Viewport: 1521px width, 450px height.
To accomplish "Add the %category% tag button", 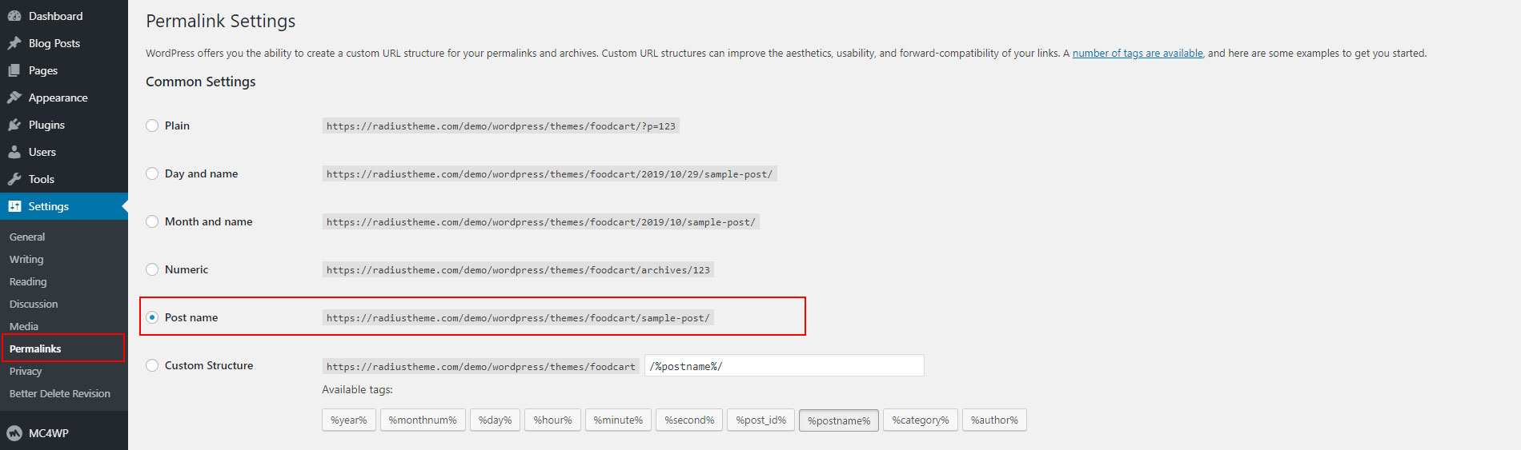I will pyautogui.click(x=921, y=420).
